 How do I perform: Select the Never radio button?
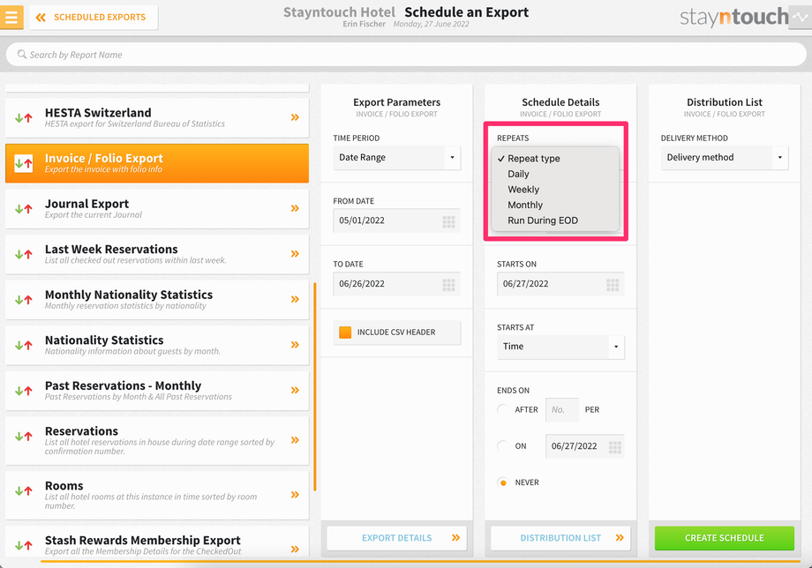pyautogui.click(x=502, y=482)
